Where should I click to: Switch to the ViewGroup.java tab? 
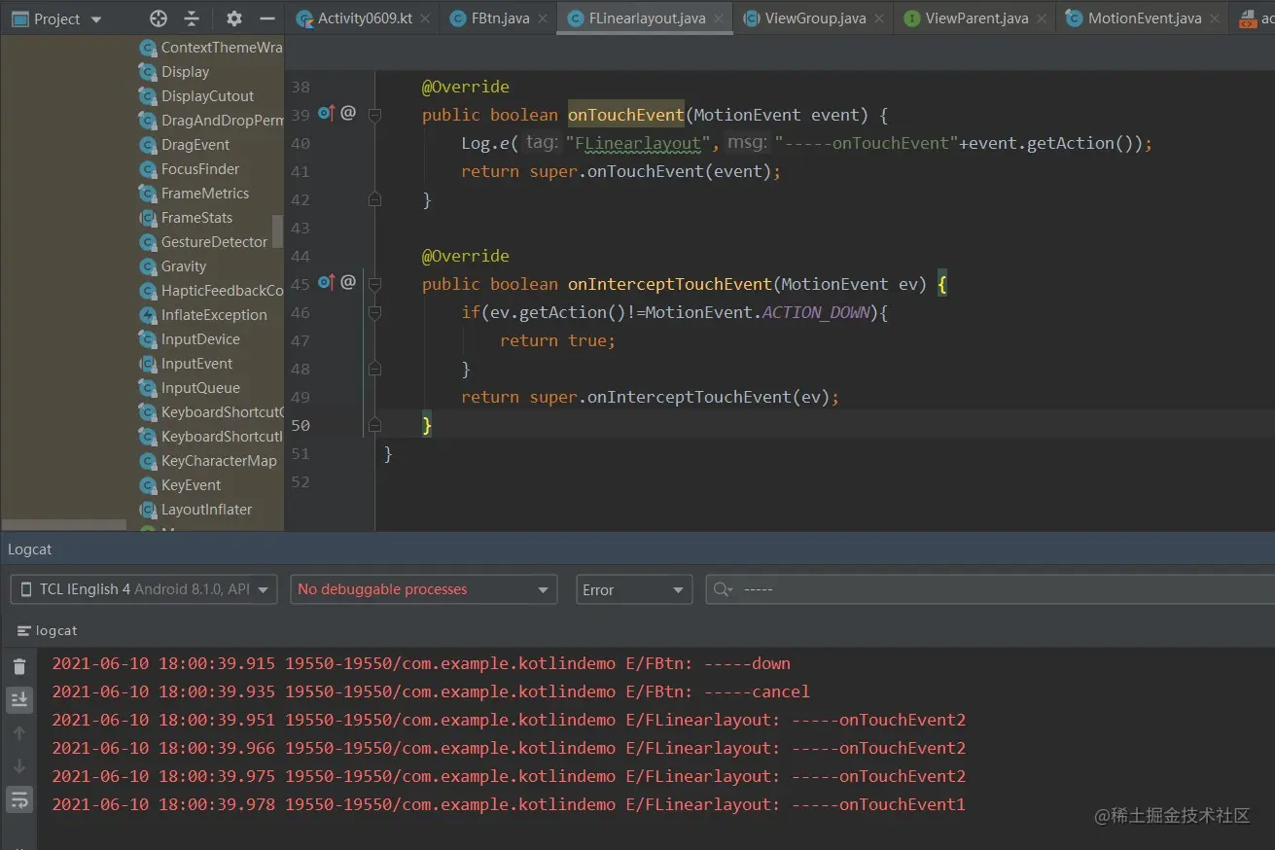coord(814,18)
